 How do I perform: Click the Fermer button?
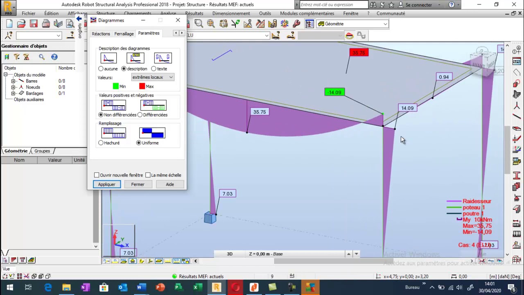tap(138, 184)
